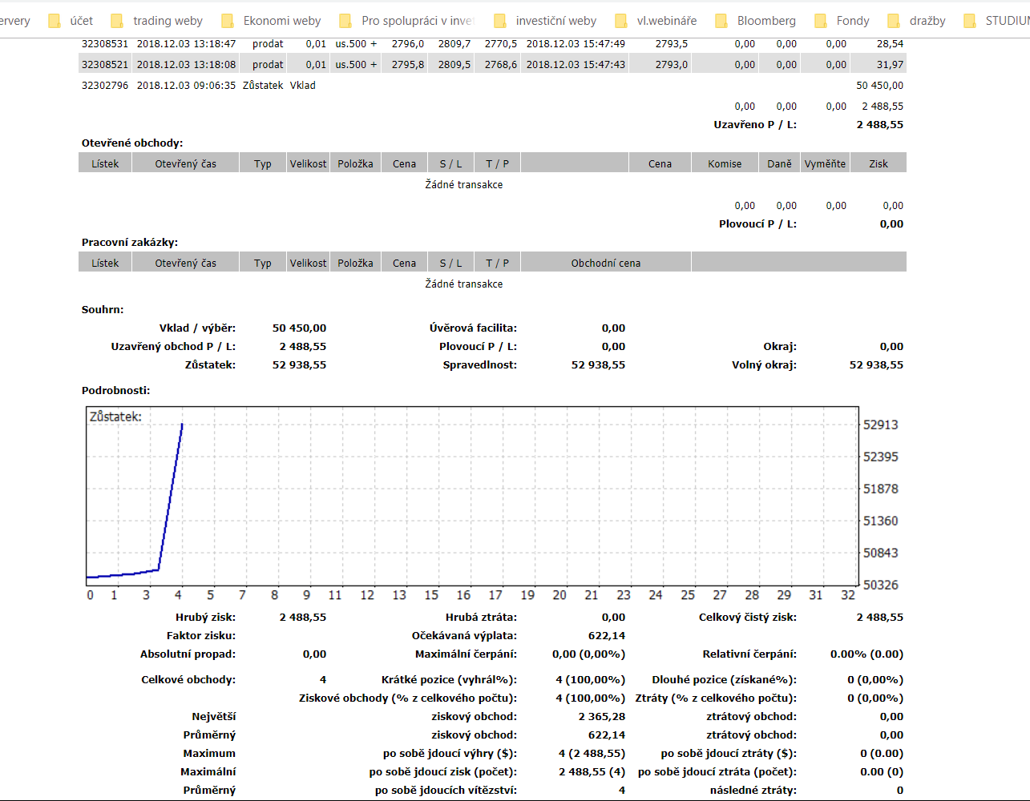Click profit value 28,54
Viewport: 1030px width, 801px height.
point(890,44)
